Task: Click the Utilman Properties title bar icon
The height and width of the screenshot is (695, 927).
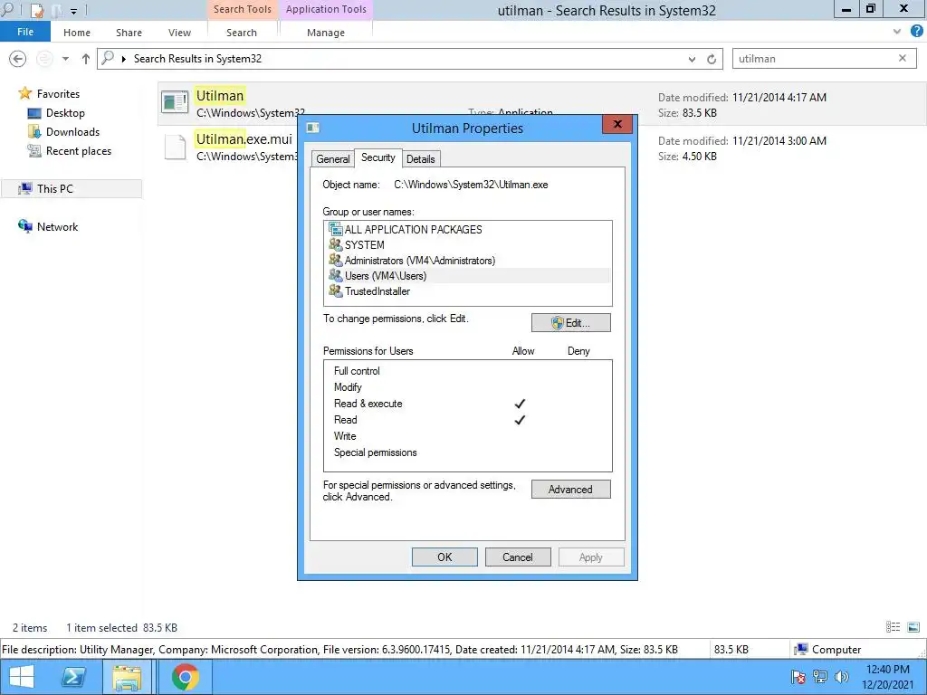Action: [x=313, y=128]
